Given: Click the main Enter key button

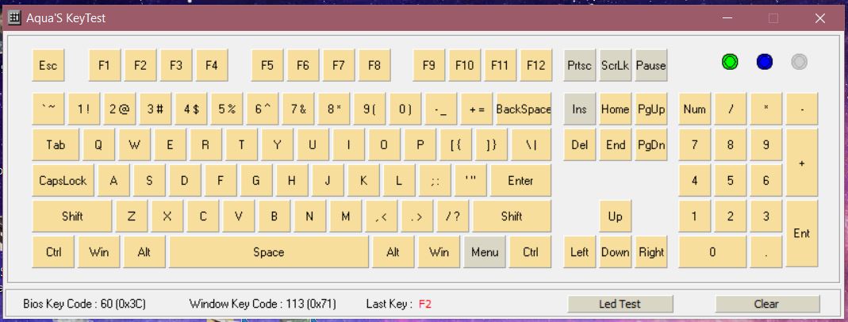Looking at the screenshot, I should [x=521, y=181].
